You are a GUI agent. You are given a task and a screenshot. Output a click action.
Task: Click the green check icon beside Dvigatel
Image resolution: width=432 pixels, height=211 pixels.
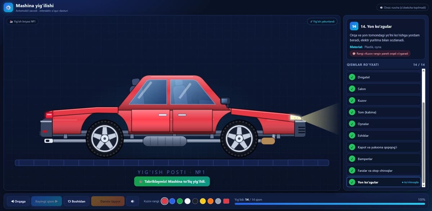coord(352,77)
